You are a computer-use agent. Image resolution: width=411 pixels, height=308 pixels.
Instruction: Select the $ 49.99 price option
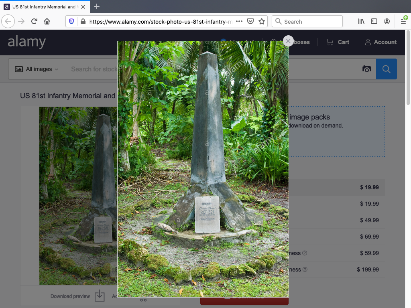(369, 220)
